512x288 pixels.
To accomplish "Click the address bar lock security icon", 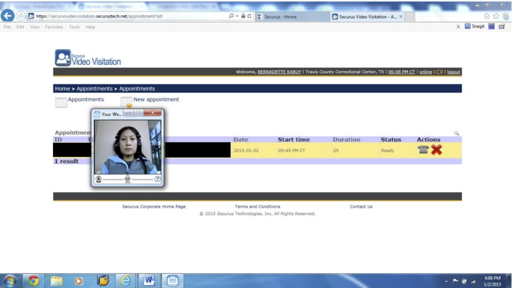I will coord(243,16).
